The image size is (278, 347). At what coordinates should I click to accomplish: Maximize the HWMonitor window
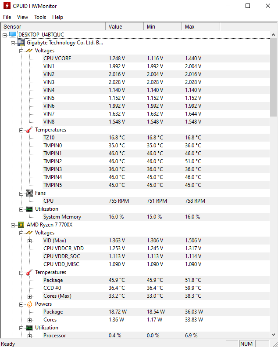(248, 6)
